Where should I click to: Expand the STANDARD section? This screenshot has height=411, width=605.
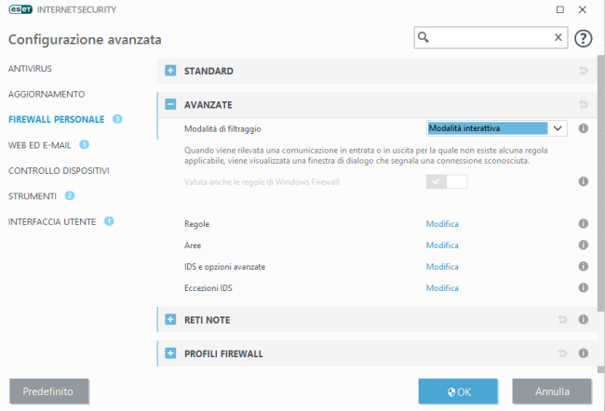click(x=170, y=71)
